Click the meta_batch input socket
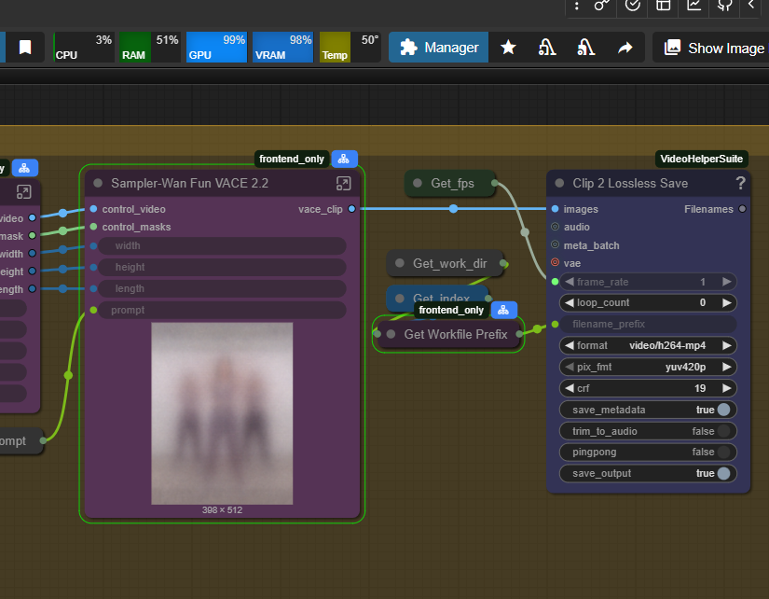Viewport: 769px width, 599px height. pos(556,244)
